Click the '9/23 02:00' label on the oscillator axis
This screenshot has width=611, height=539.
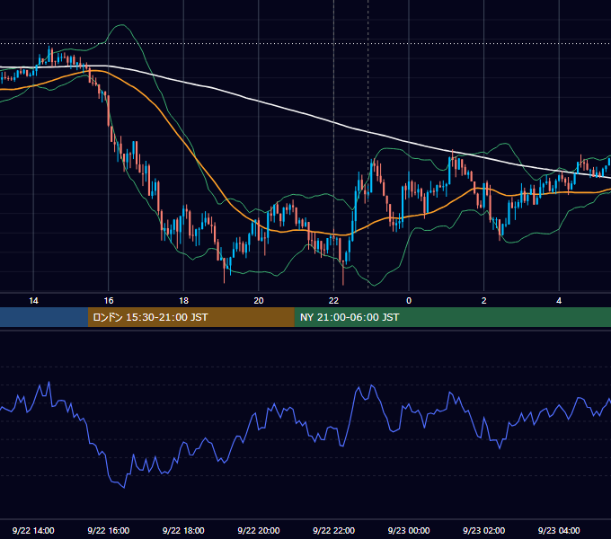[483, 530]
